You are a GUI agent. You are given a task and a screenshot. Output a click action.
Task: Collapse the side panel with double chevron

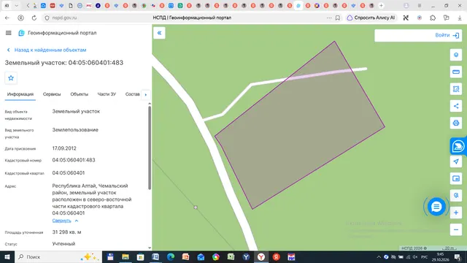159,33
